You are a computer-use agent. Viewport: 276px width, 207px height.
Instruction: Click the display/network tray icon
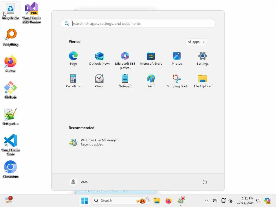223,201
